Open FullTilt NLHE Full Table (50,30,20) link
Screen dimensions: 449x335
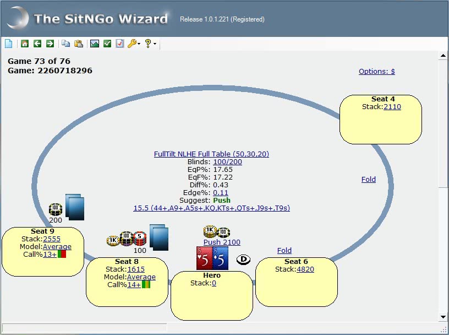coord(212,154)
